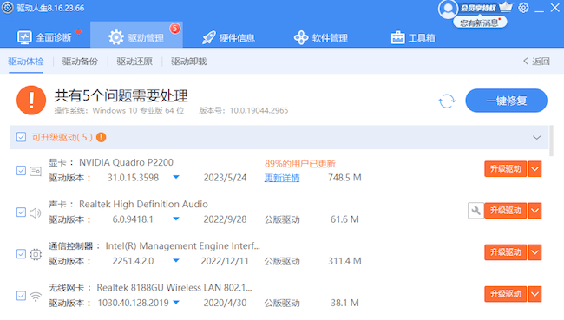
Task: Click the app logo in title bar
Action: 8,8
